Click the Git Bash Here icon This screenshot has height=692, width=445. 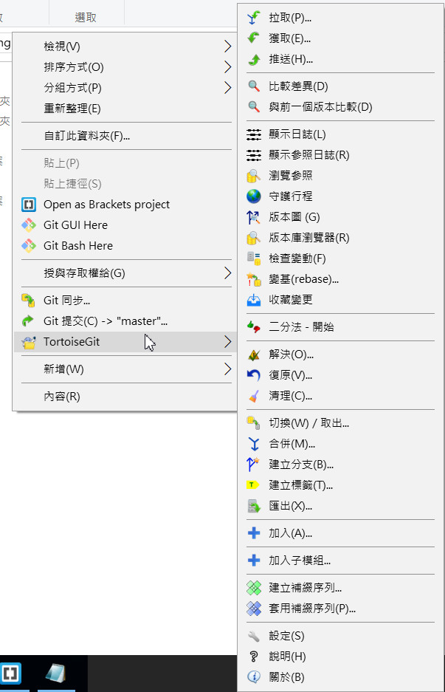[x=29, y=246]
